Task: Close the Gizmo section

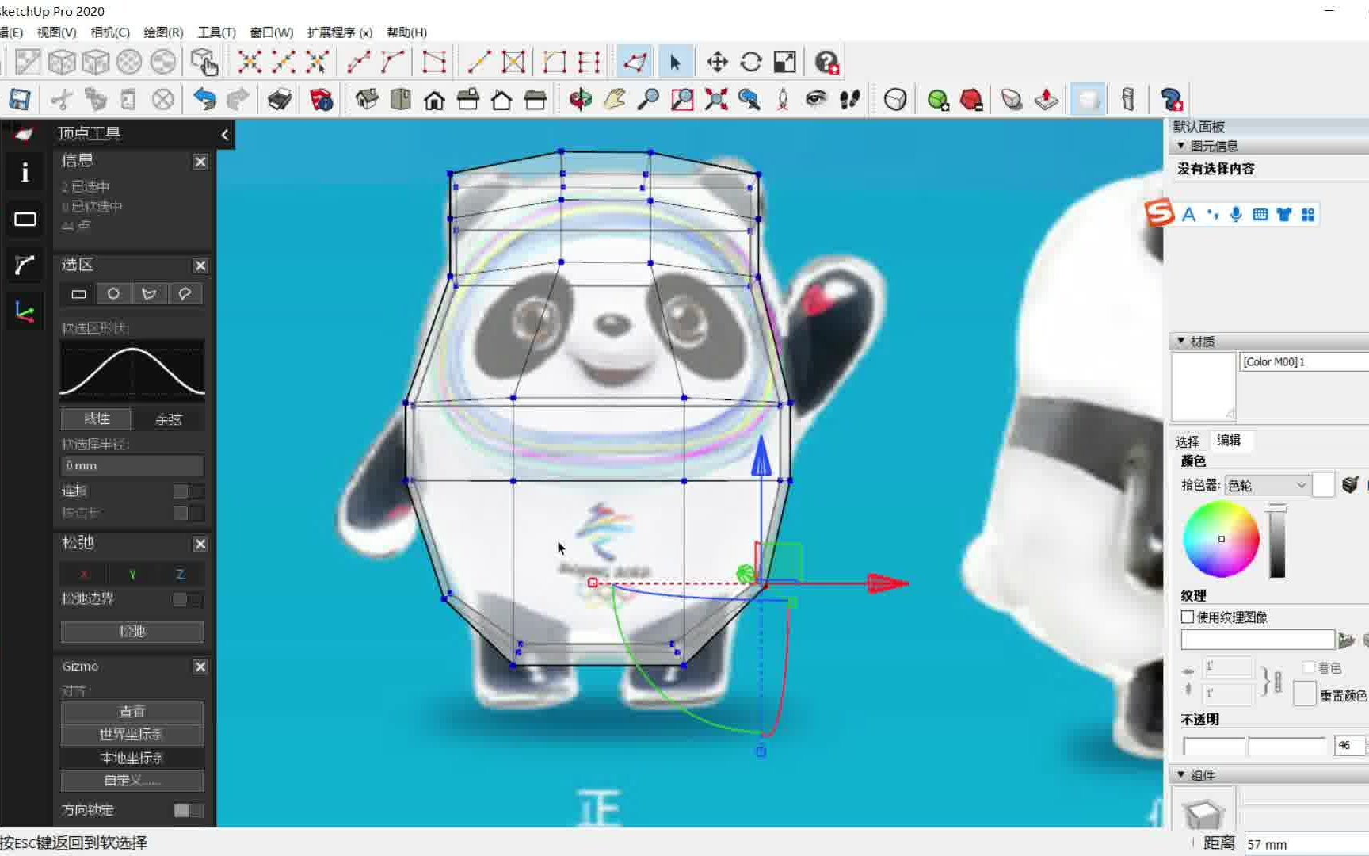Action: [x=200, y=667]
